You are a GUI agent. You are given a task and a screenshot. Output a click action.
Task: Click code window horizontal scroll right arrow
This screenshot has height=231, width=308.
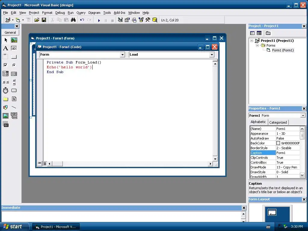click(210, 164)
